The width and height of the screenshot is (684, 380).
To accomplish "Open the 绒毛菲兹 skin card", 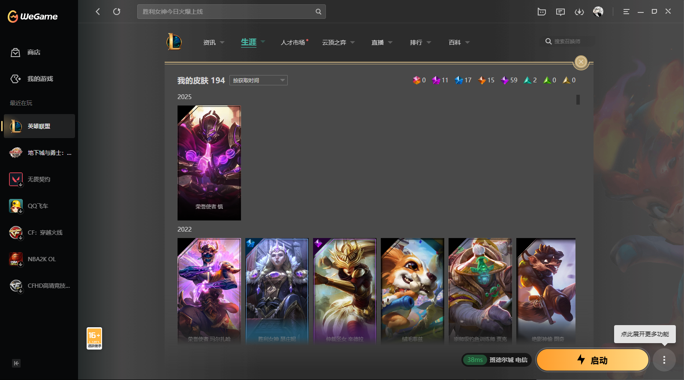I will pyautogui.click(x=413, y=291).
